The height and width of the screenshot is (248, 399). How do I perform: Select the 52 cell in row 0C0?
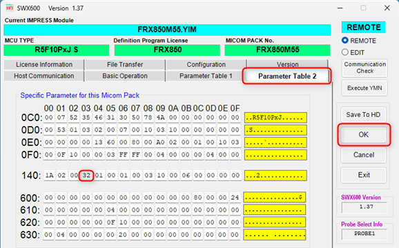[74, 118]
